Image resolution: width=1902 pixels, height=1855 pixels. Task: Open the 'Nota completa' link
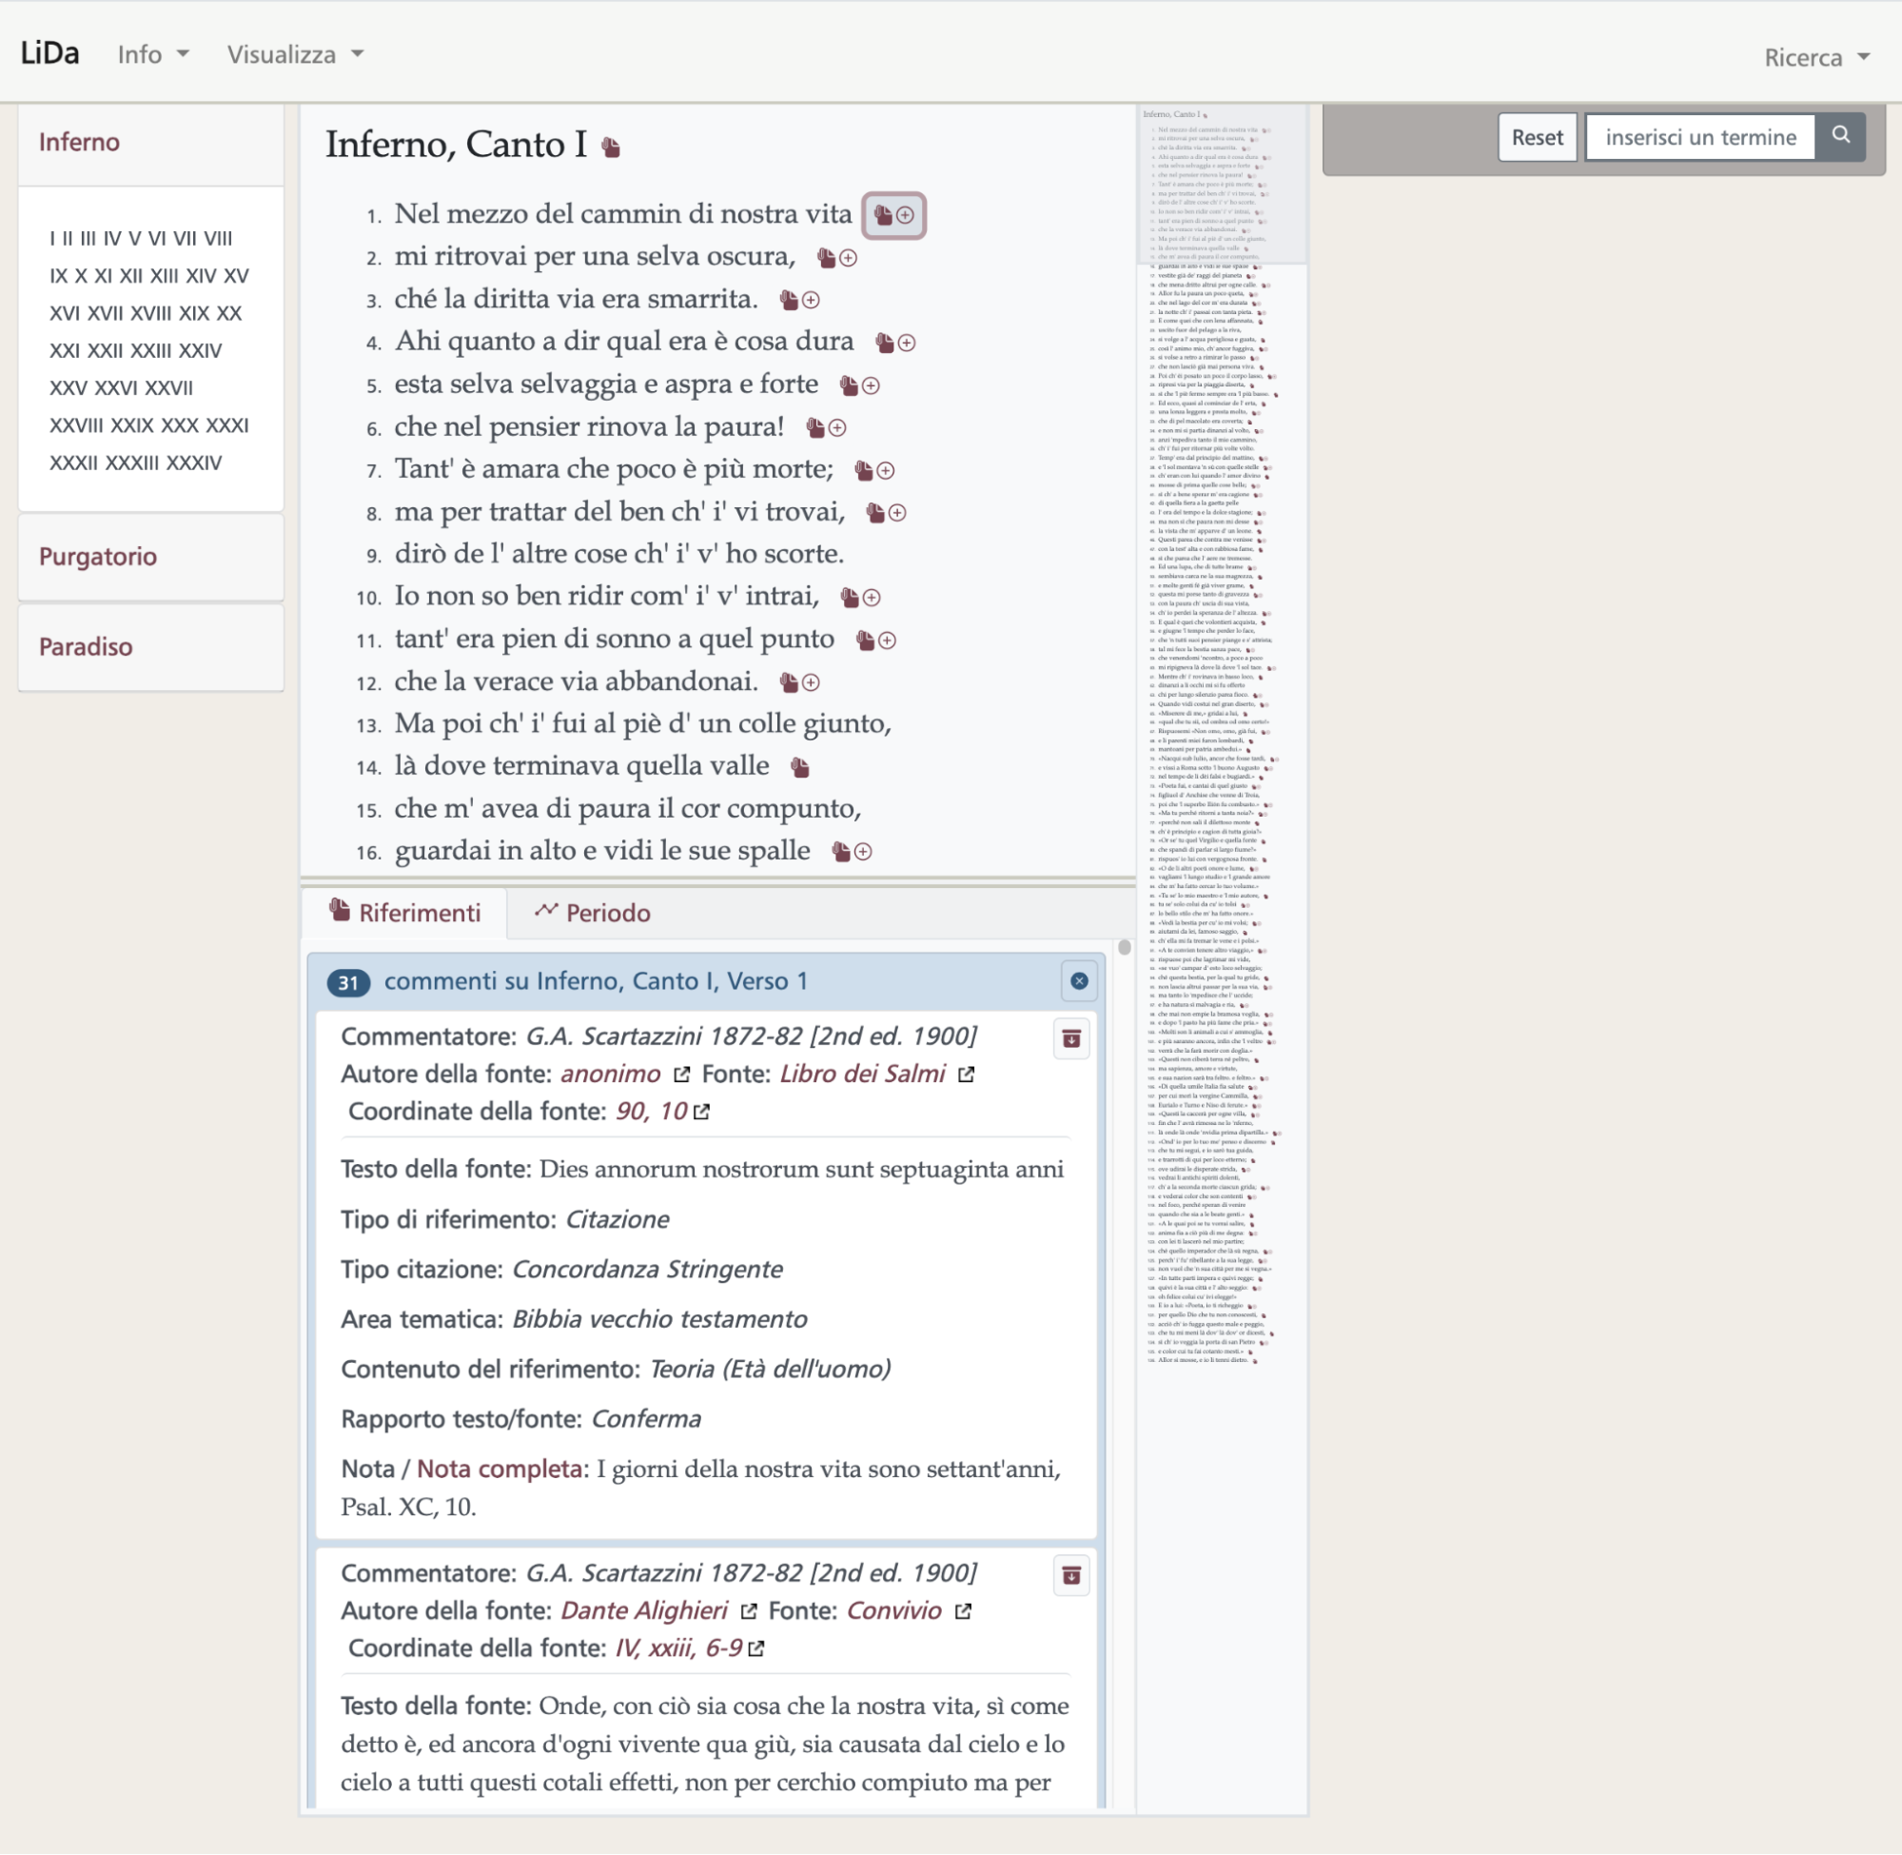pyautogui.click(x=499, y=1470)
